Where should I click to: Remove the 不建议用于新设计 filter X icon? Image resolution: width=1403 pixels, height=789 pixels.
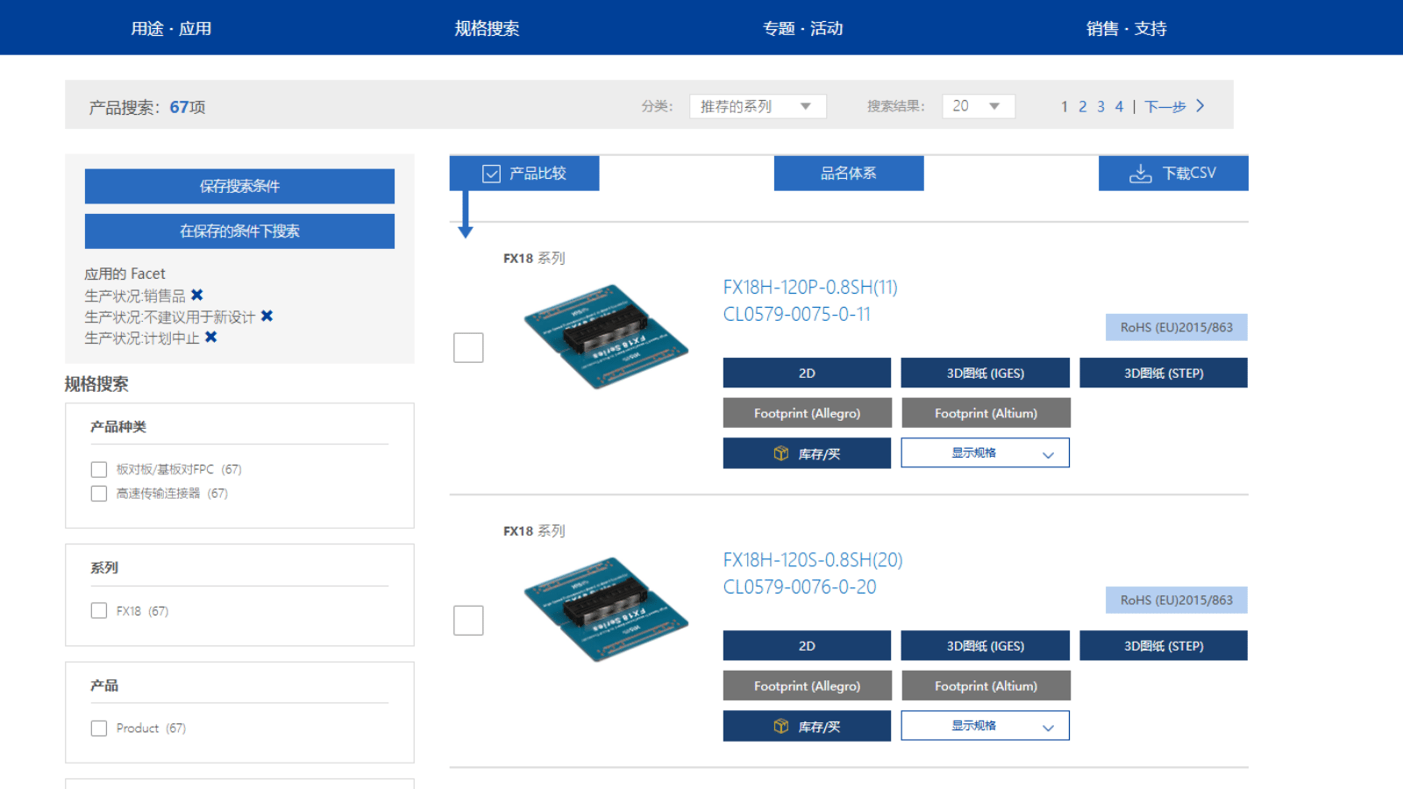tap(267, 316)
